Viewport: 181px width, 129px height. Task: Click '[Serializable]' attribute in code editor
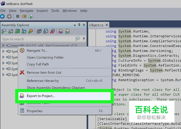pyautogui.click(x=112, y=119)
